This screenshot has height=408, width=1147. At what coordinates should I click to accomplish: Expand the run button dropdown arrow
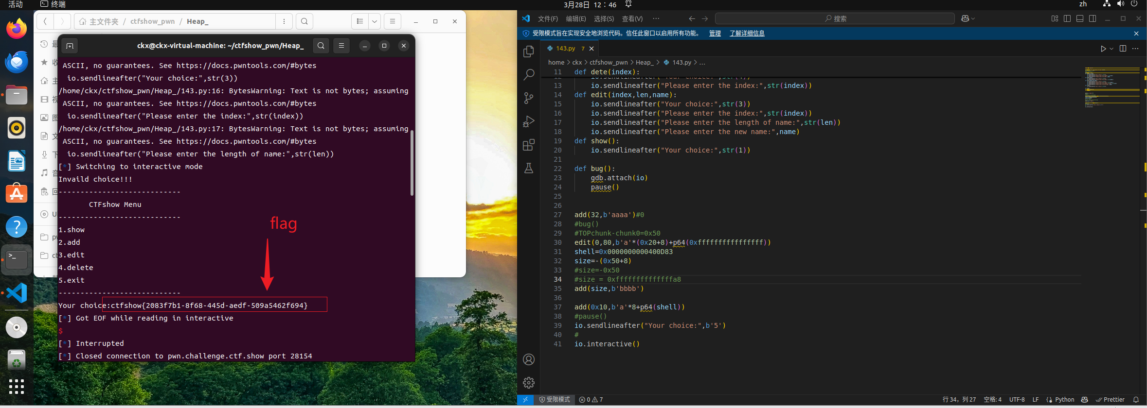pyautogui.click(x=1111, y=49)
